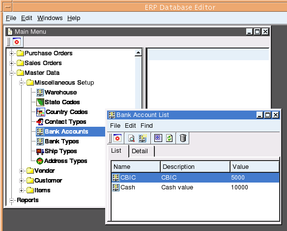Click the blue copy record icon in toolbar
Screen dimensions: 287x231
click(158, 138)
